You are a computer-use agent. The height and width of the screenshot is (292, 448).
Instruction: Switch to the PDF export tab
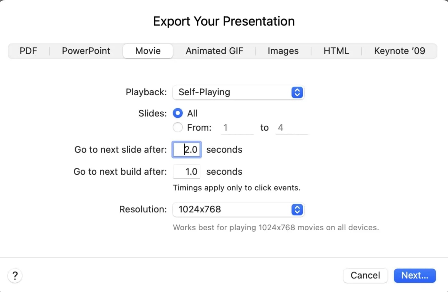click(x=28, y=51)
